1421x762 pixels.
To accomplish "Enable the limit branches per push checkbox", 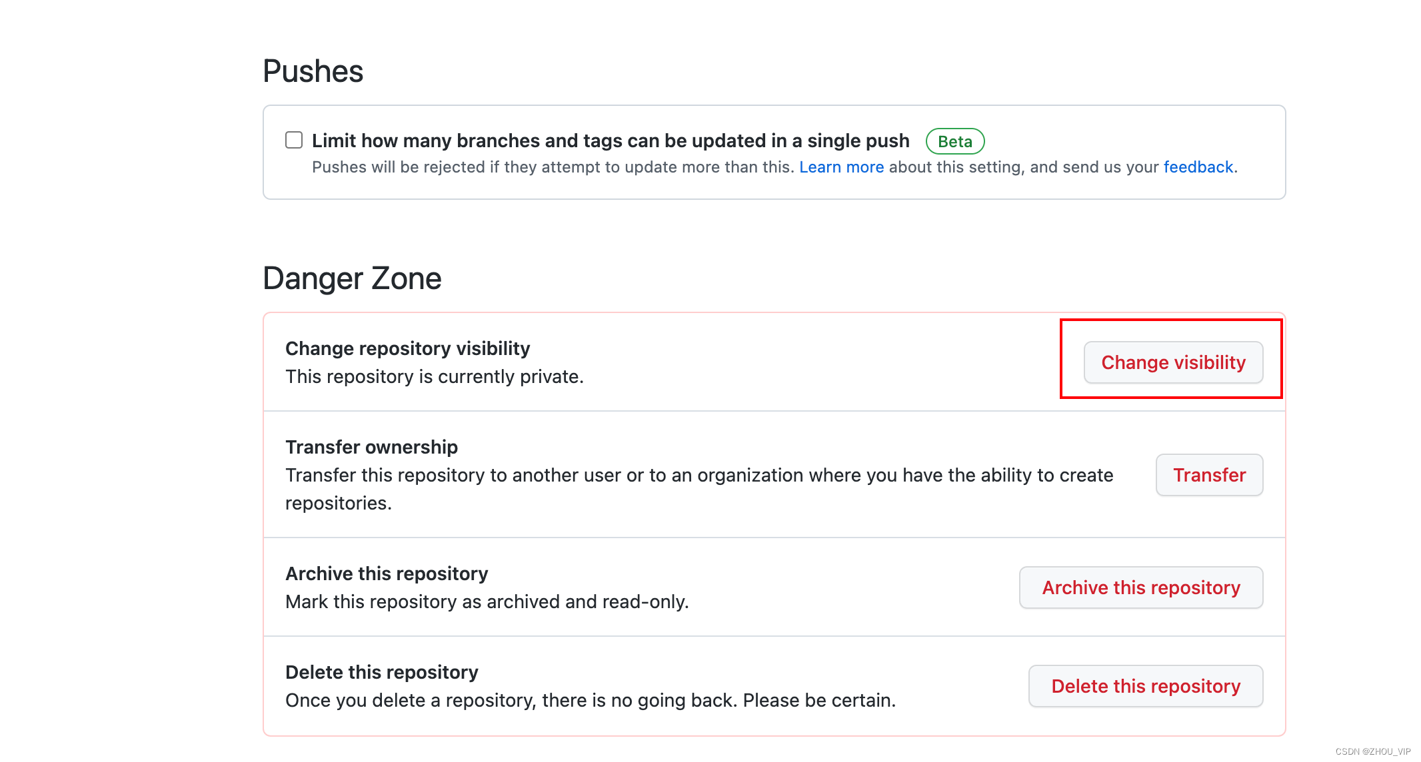I will click(294, 140).
